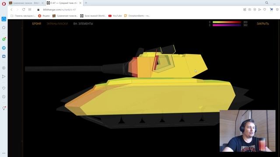Select the ЭКРАНЫ/МАСКИ view
Viewport: 280px width, 157px height.
click(x=57, y=24)
